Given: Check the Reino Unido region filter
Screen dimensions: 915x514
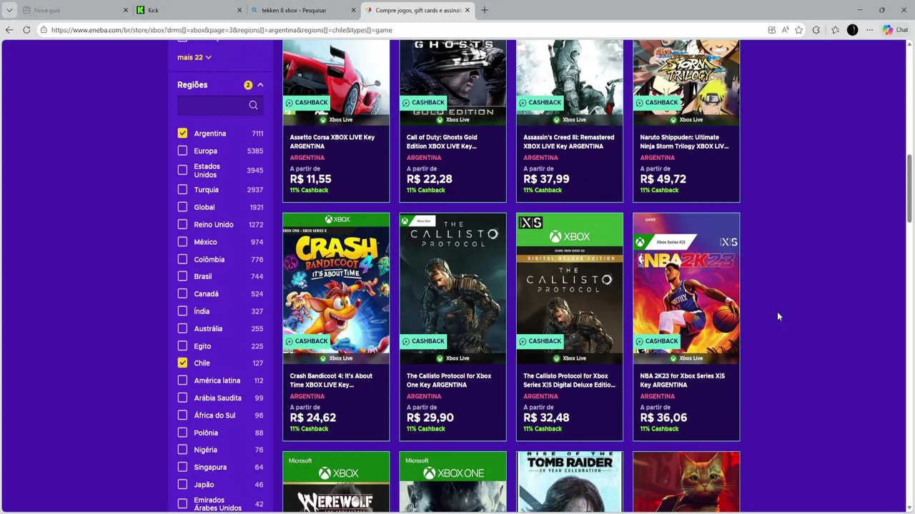Looking at the screenshot, I should tap(182, 224).
